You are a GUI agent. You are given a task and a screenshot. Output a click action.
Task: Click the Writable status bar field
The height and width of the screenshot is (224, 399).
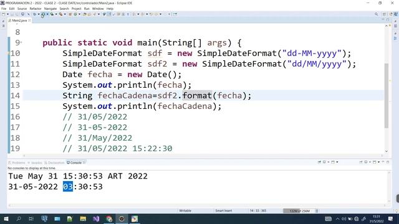click(x=185, y=211)
